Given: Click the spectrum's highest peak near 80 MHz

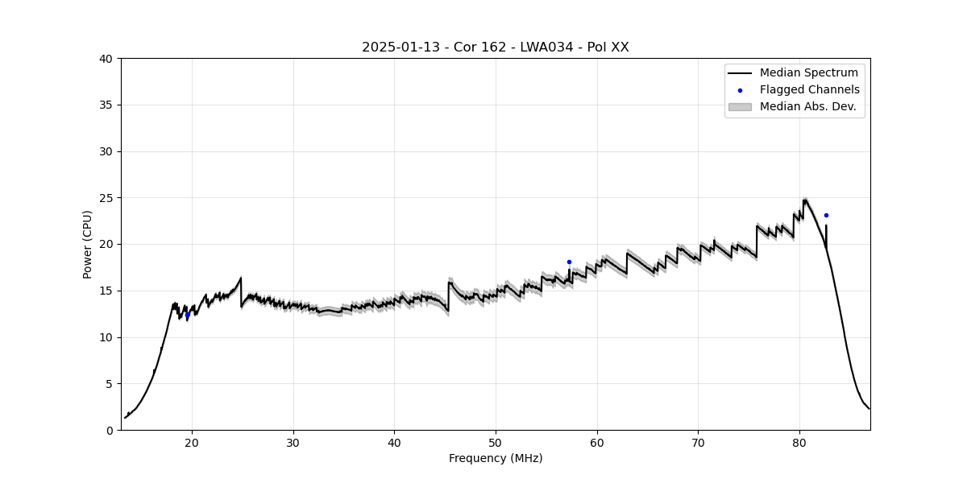Looking at the screenshot, I should (x=804, y=199).
